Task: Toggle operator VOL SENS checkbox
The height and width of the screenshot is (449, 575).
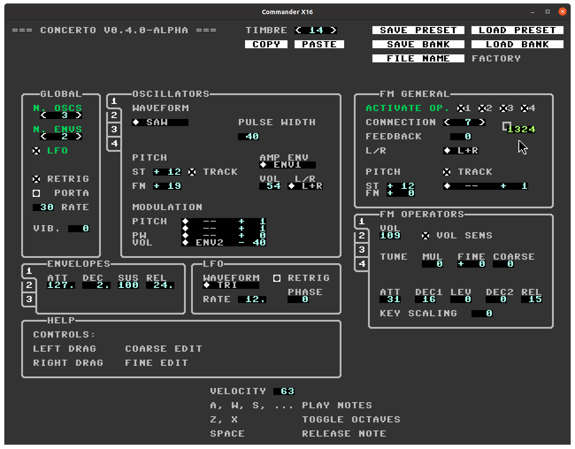Action: 425,235
